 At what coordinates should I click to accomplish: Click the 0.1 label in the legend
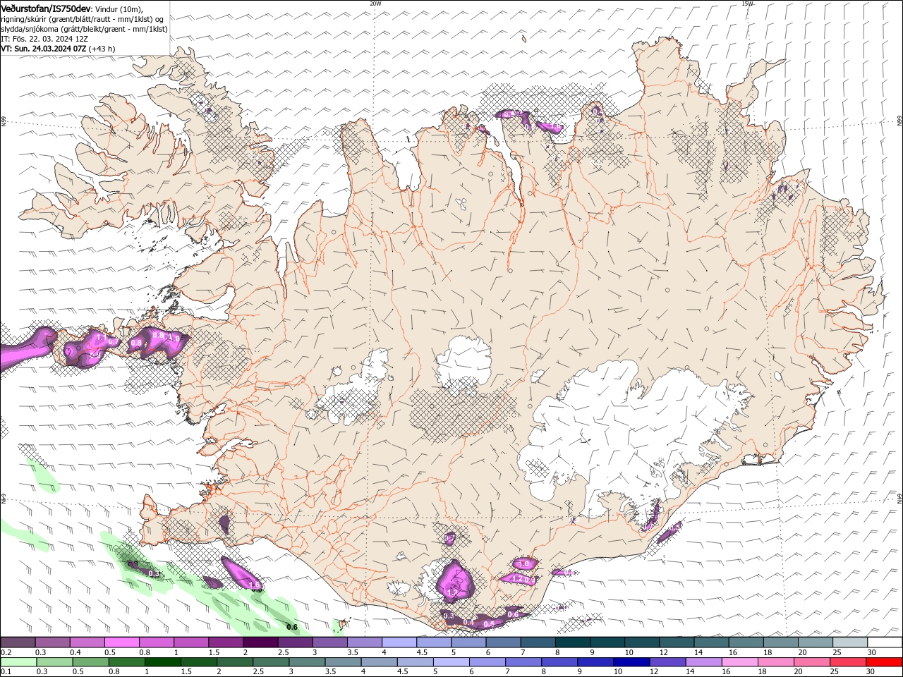[6, 671]
